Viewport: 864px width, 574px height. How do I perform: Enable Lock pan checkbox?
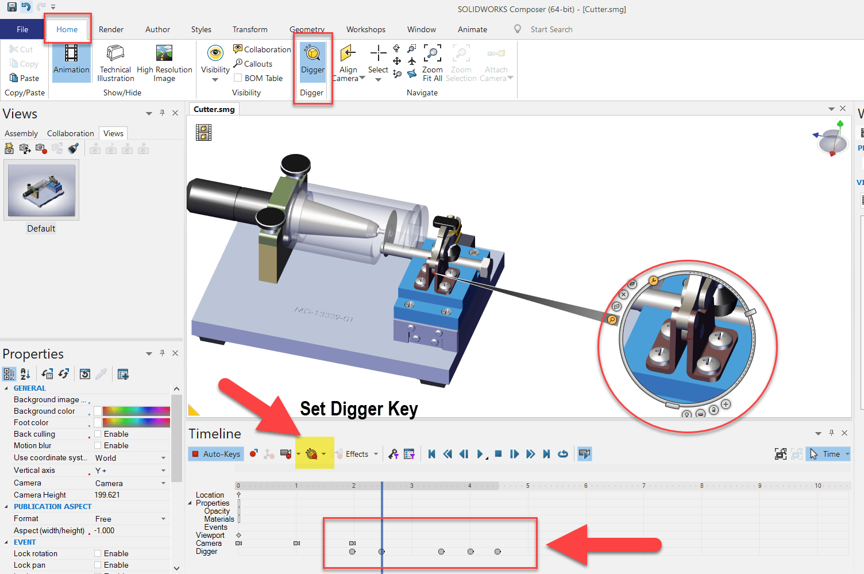coord(98,565)
